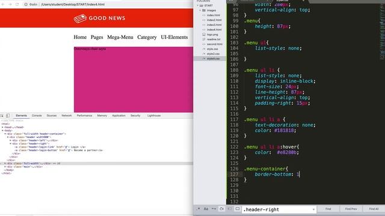Click the Home menu link
385x216 pixels.
(80, 37)
